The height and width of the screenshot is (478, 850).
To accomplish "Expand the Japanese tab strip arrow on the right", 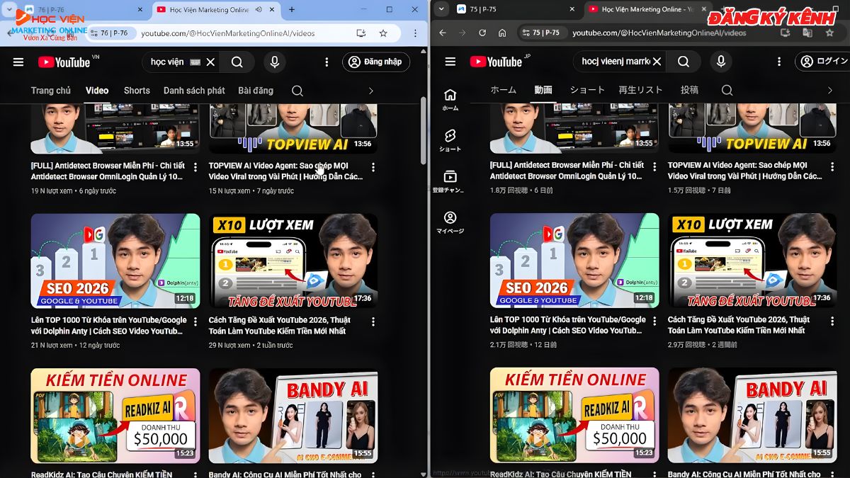I will click(x=829, y=90).
